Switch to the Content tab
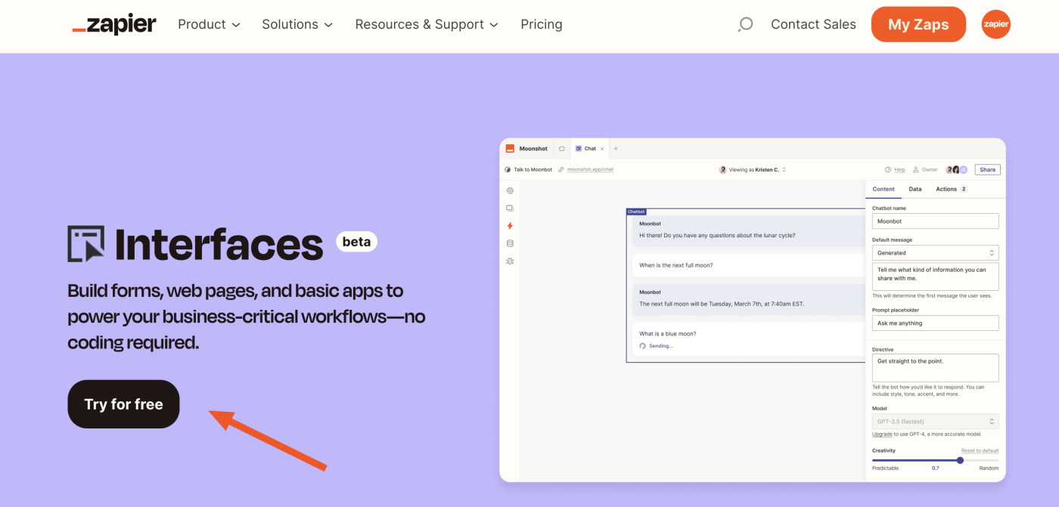The height and width of the screenshot is (507, 1059). pos(884,189)
